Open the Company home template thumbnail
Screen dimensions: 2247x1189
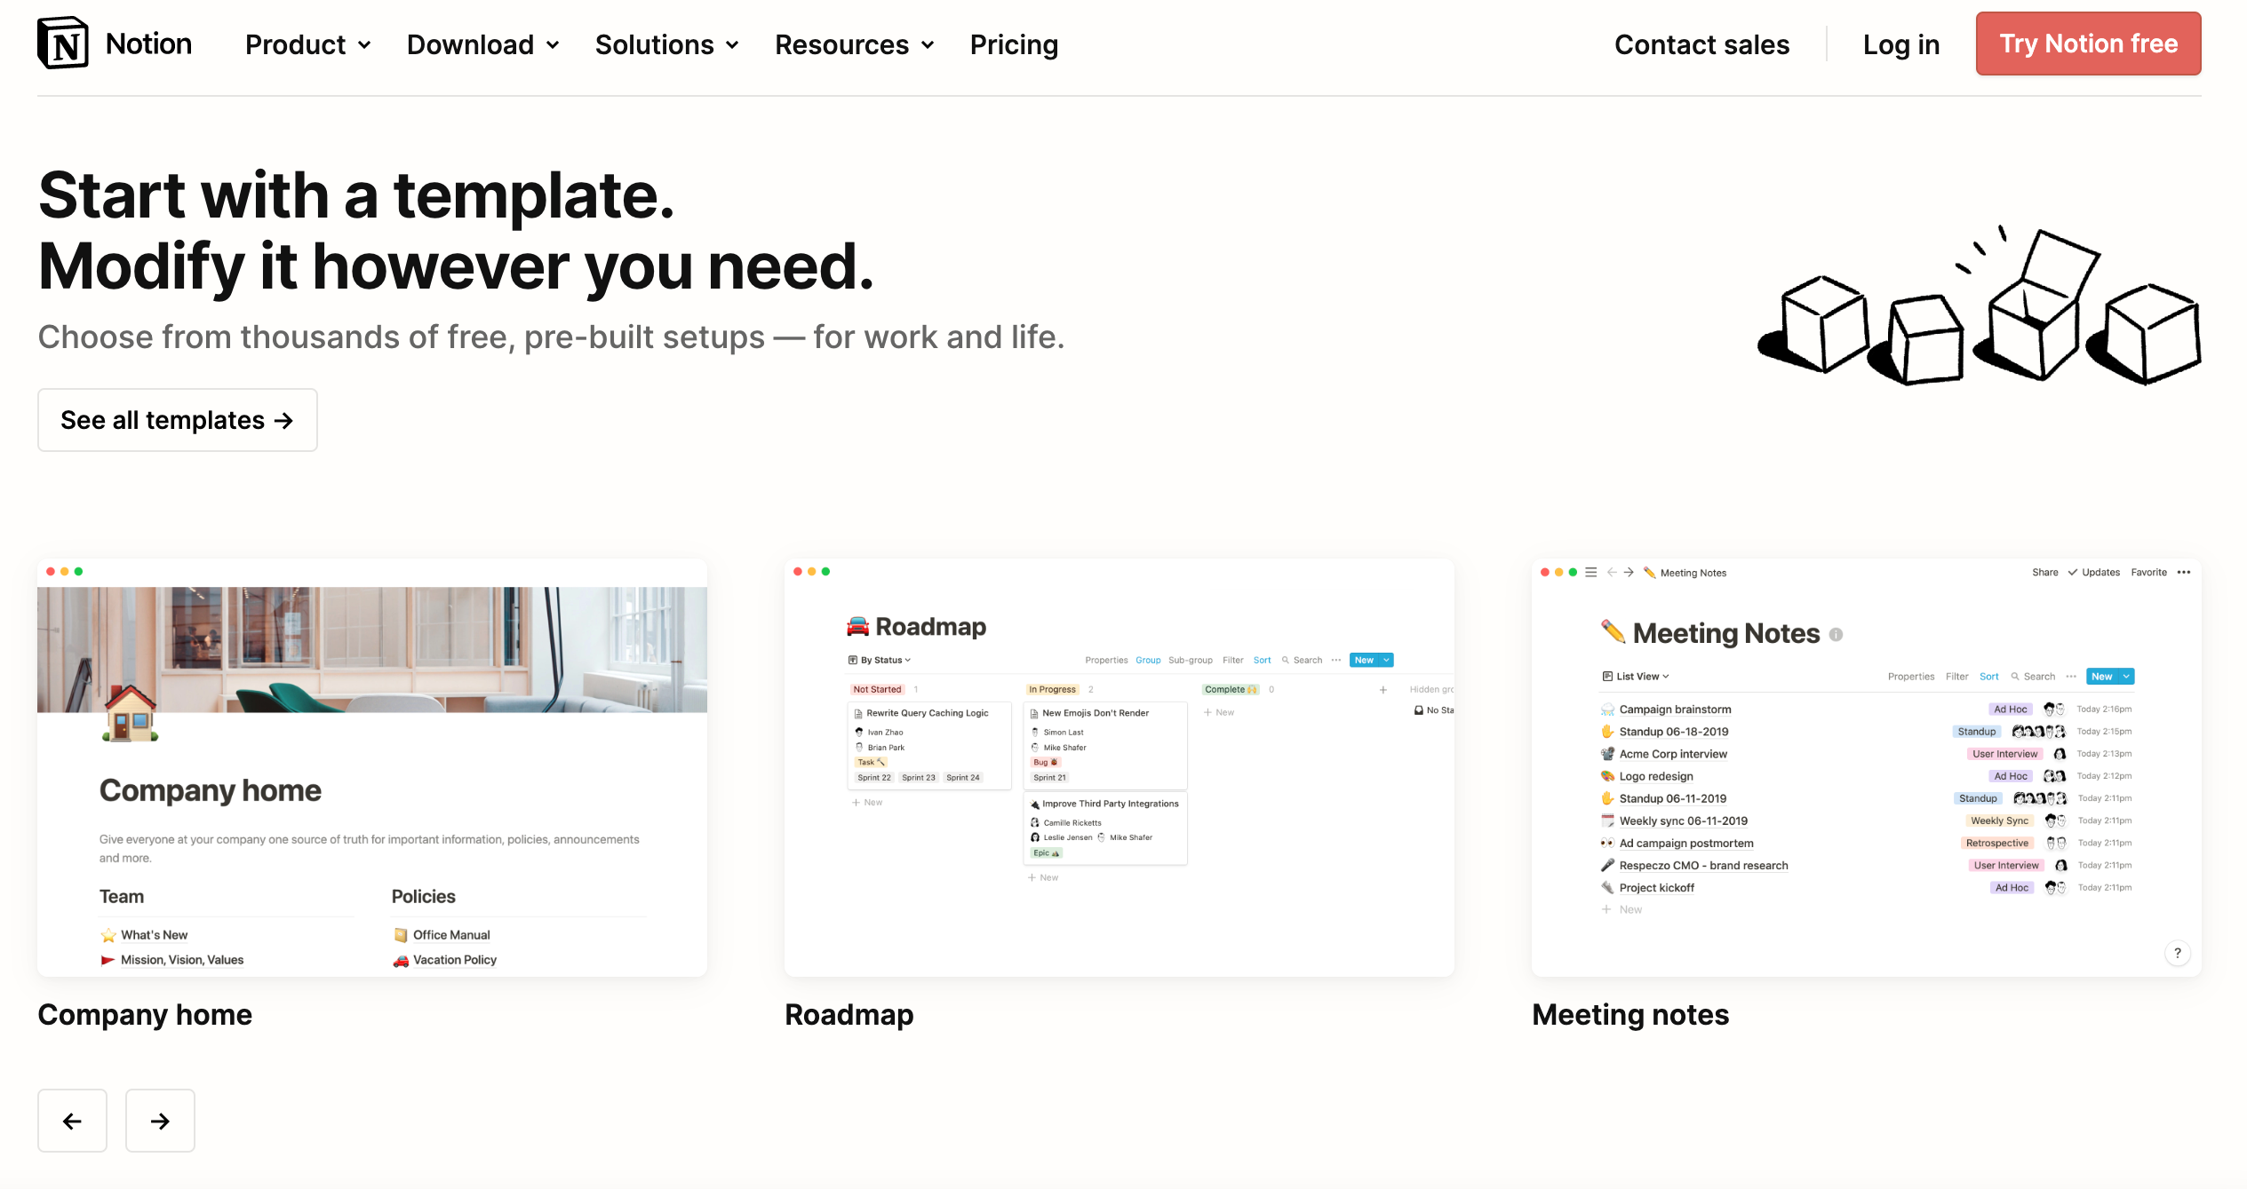(x=372, y=767)
